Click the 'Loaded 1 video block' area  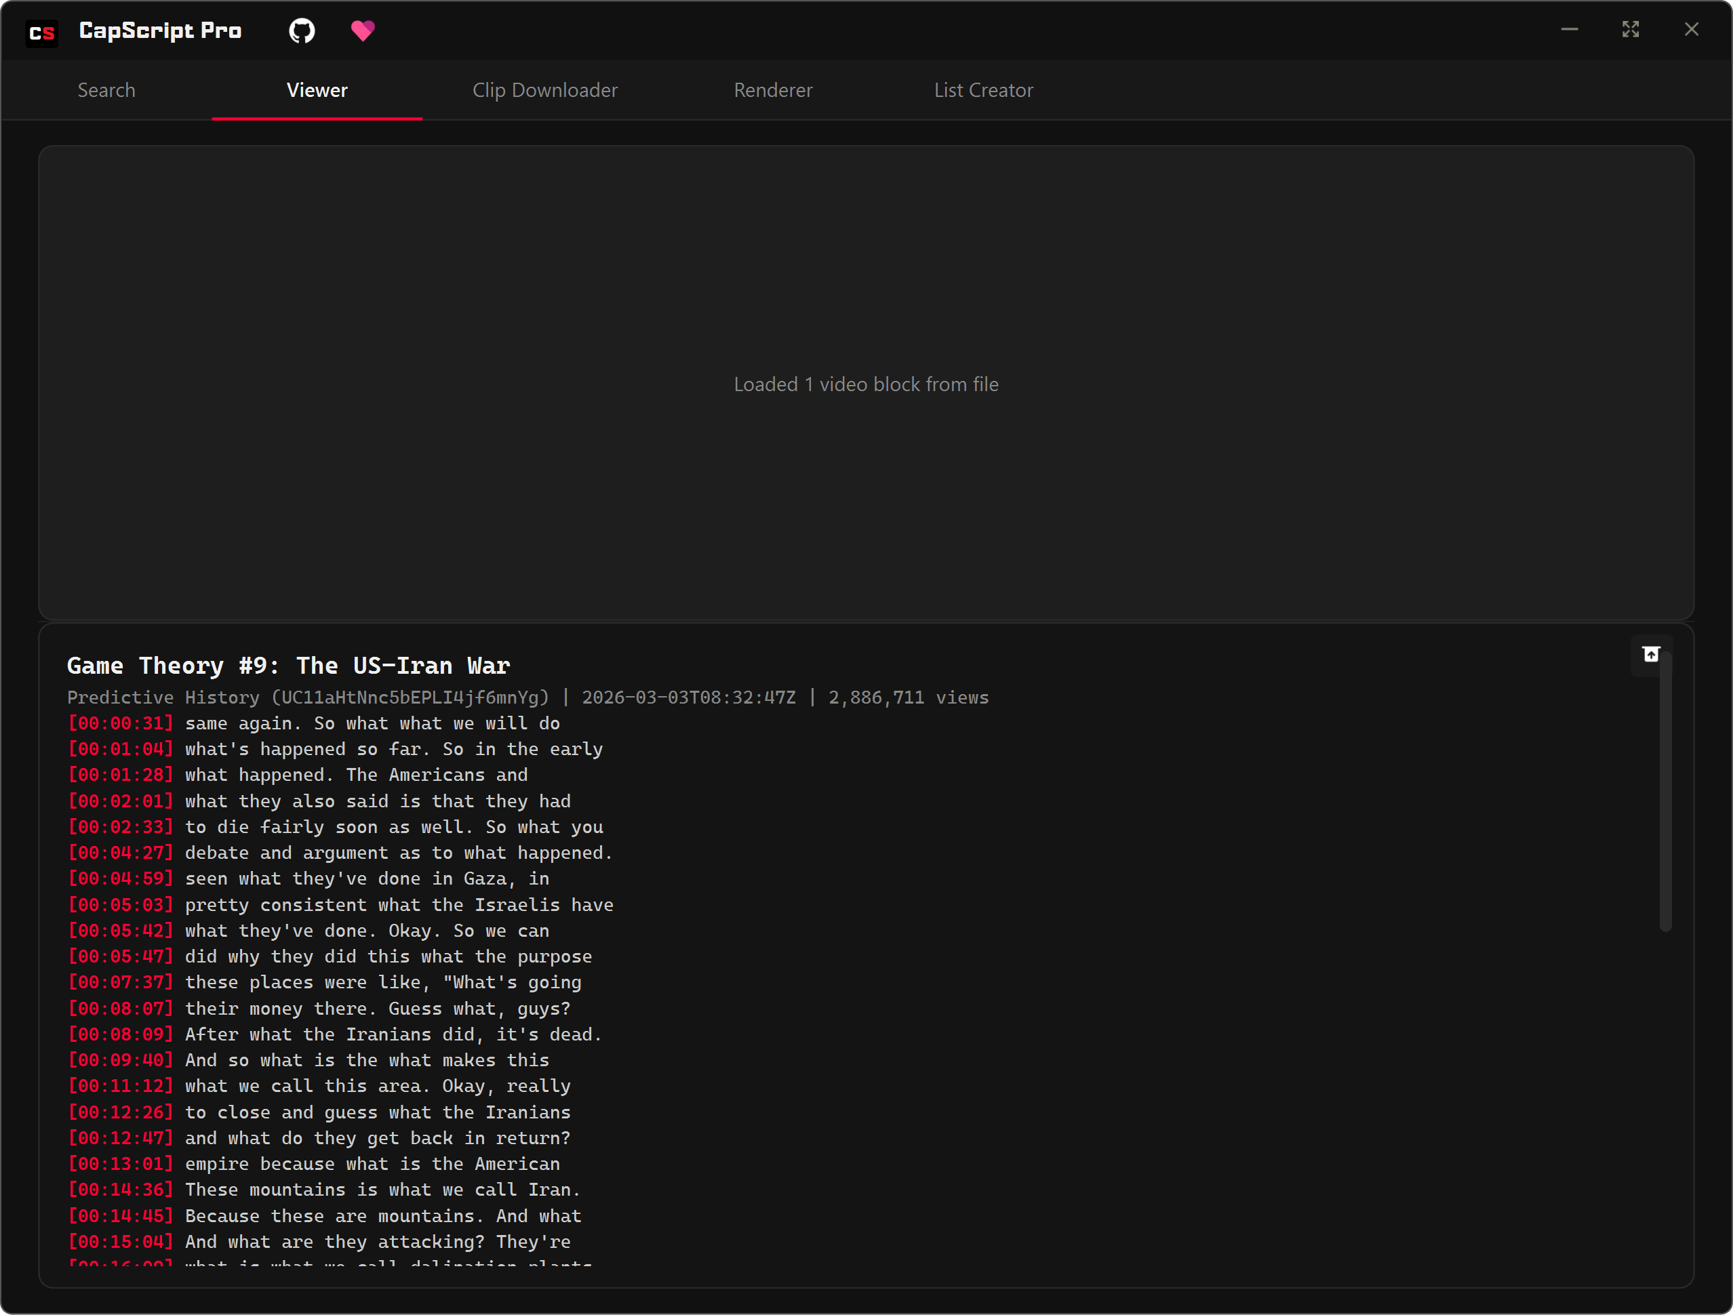click(x=866, y=384)
